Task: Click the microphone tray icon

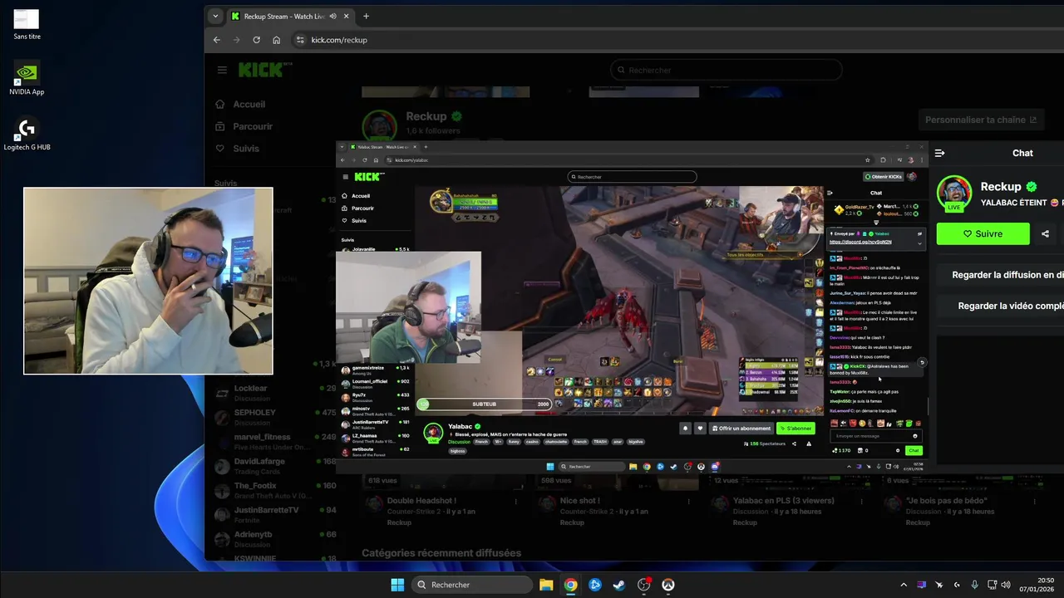Action: pyautogui.click(x=974, y=585)
